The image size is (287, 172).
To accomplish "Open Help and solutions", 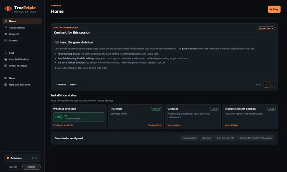I will [x=22, y=85].
